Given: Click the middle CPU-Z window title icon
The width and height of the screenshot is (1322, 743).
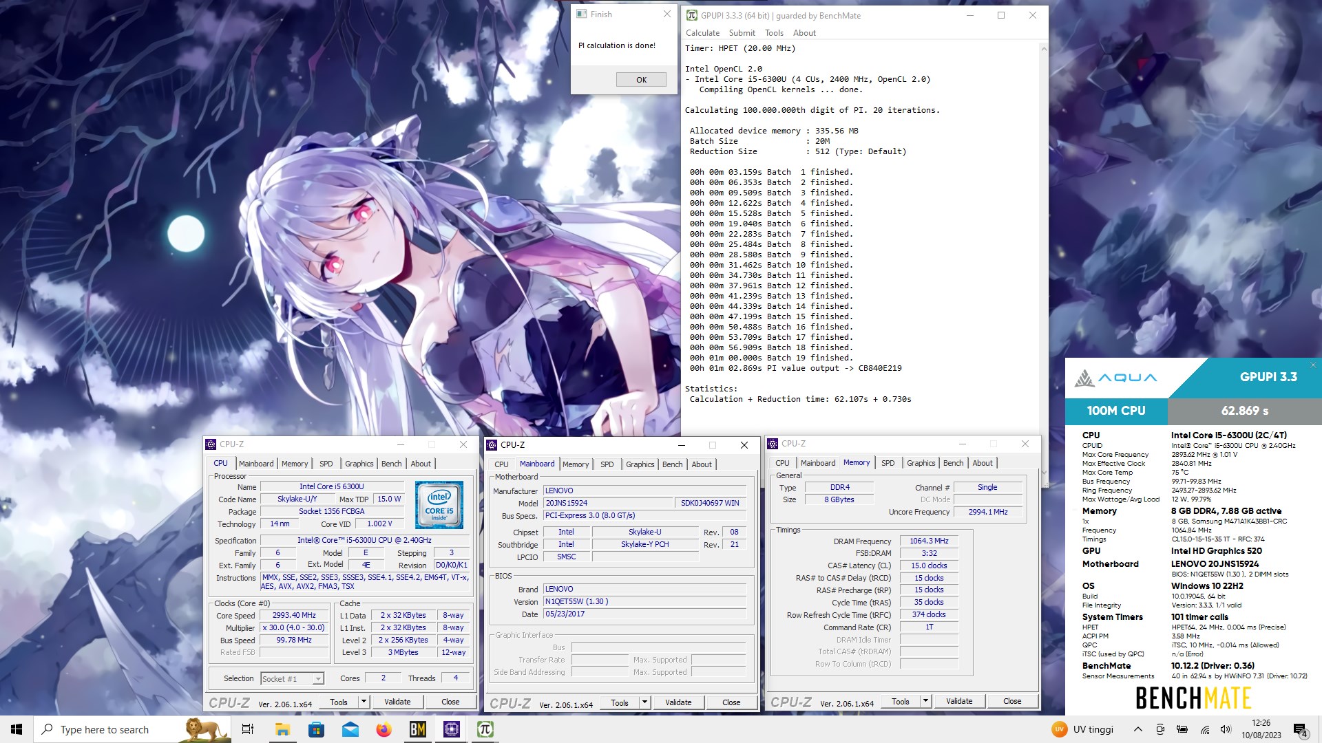Looking at the screenshot, I should [x=492, y=445].
